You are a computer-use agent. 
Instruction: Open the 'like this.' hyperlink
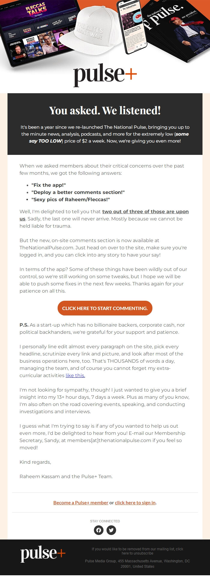coord(75,376)
